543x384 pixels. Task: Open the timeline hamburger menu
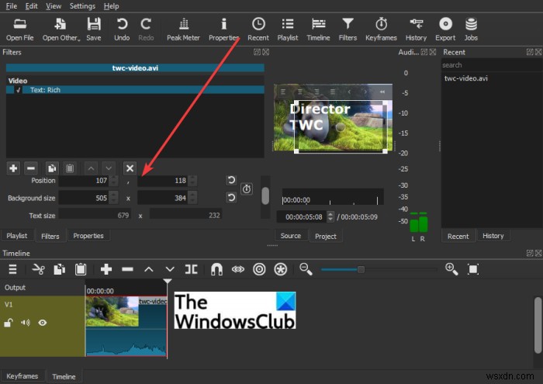tap(13, 269)
